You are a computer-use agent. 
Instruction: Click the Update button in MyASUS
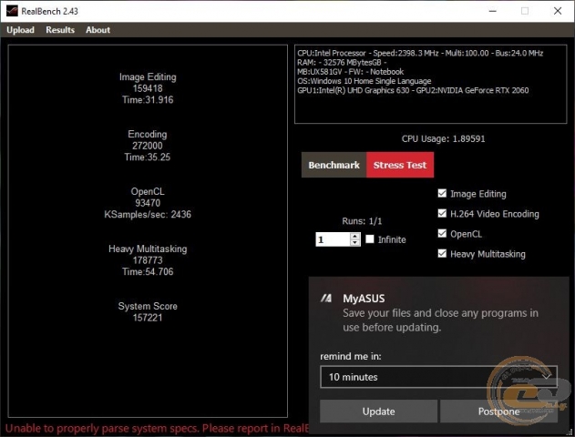pyautogui.click(x=378, y=412)
